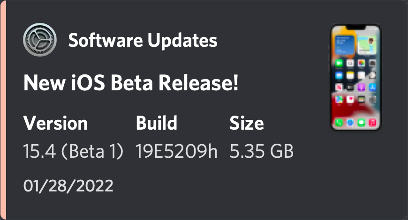Click the salmon accent bar on the embed's left edge
The height and width of the screenshot is (220, 408).
click(x=3, y=110)
